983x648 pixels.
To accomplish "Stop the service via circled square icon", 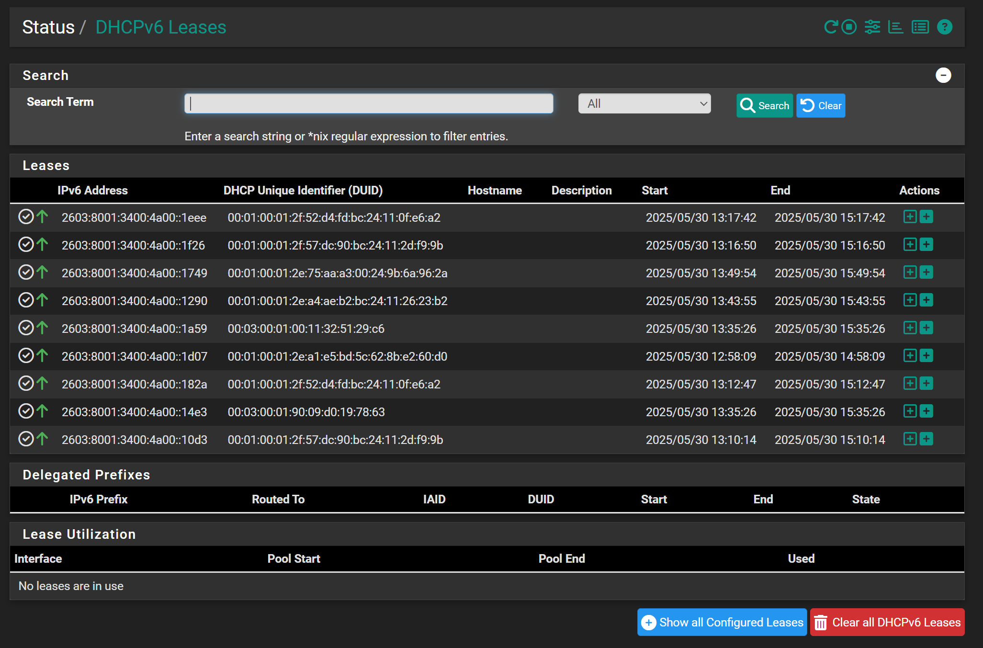I will (x=849, y=27).
